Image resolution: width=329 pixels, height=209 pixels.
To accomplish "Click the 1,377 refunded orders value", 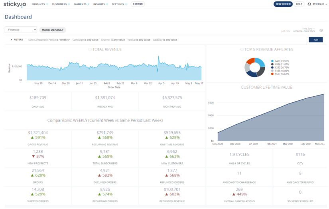I will [172, 170].
